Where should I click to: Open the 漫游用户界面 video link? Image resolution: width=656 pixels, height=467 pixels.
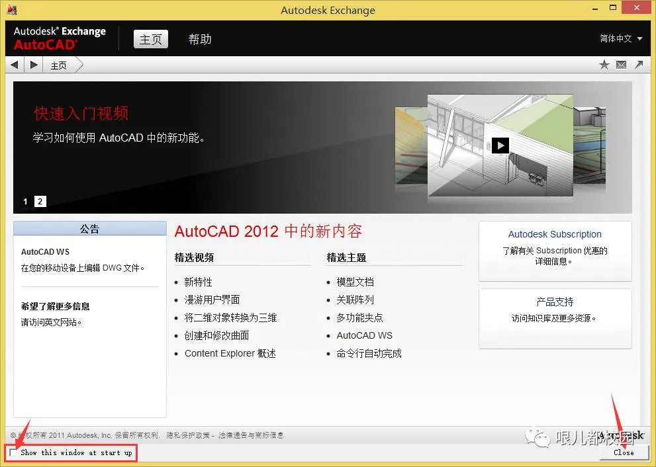click(x=212, y=300)
